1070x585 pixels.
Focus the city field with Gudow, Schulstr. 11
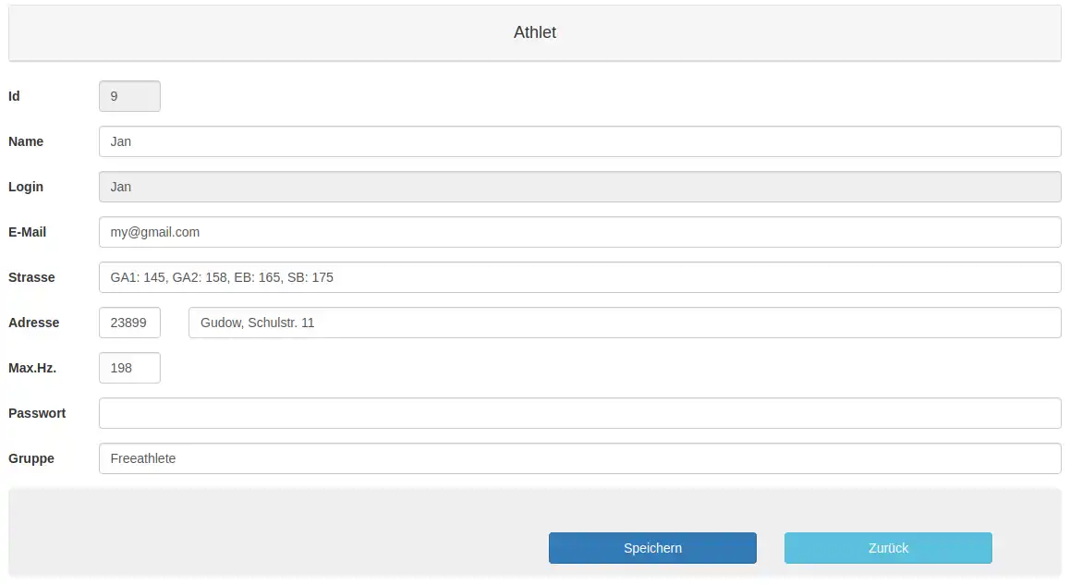pyautogui.click(x=625, y=323)
